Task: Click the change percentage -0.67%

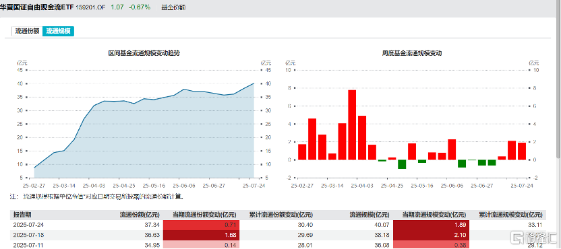Action: tap(140, 7)
